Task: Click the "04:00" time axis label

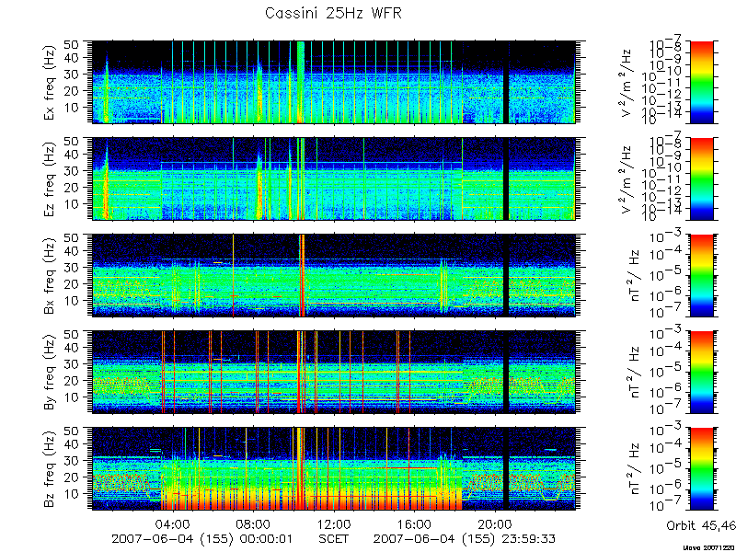Action: [174, 523]
